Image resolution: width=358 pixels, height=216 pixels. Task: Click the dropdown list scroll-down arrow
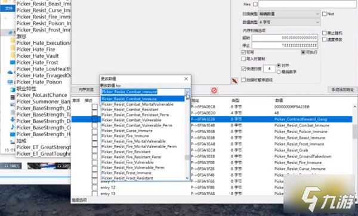[187, 178]
